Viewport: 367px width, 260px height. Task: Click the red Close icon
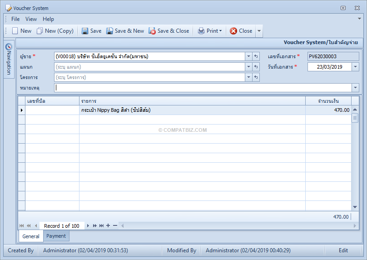pyautogui.click(x=233, y=31)
